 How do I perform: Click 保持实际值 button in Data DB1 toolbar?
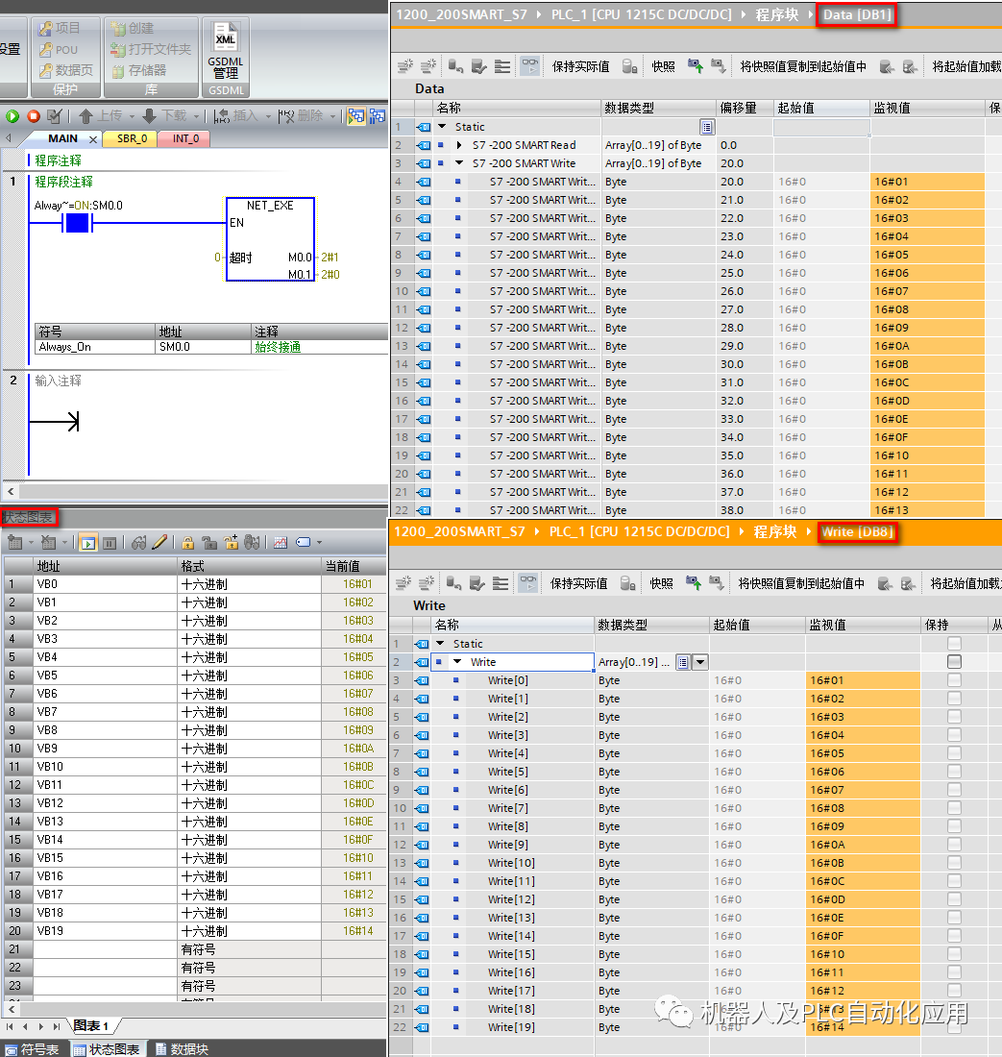[x=580, y=66]
